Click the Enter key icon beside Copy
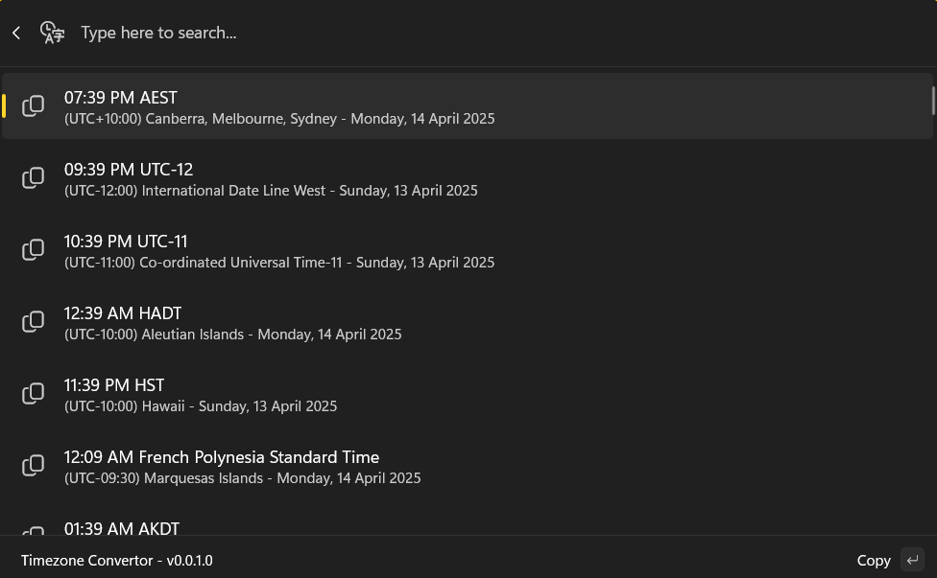 click(x=912, y=560)
